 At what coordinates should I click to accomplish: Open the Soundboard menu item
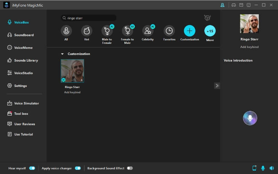(21, 35)
